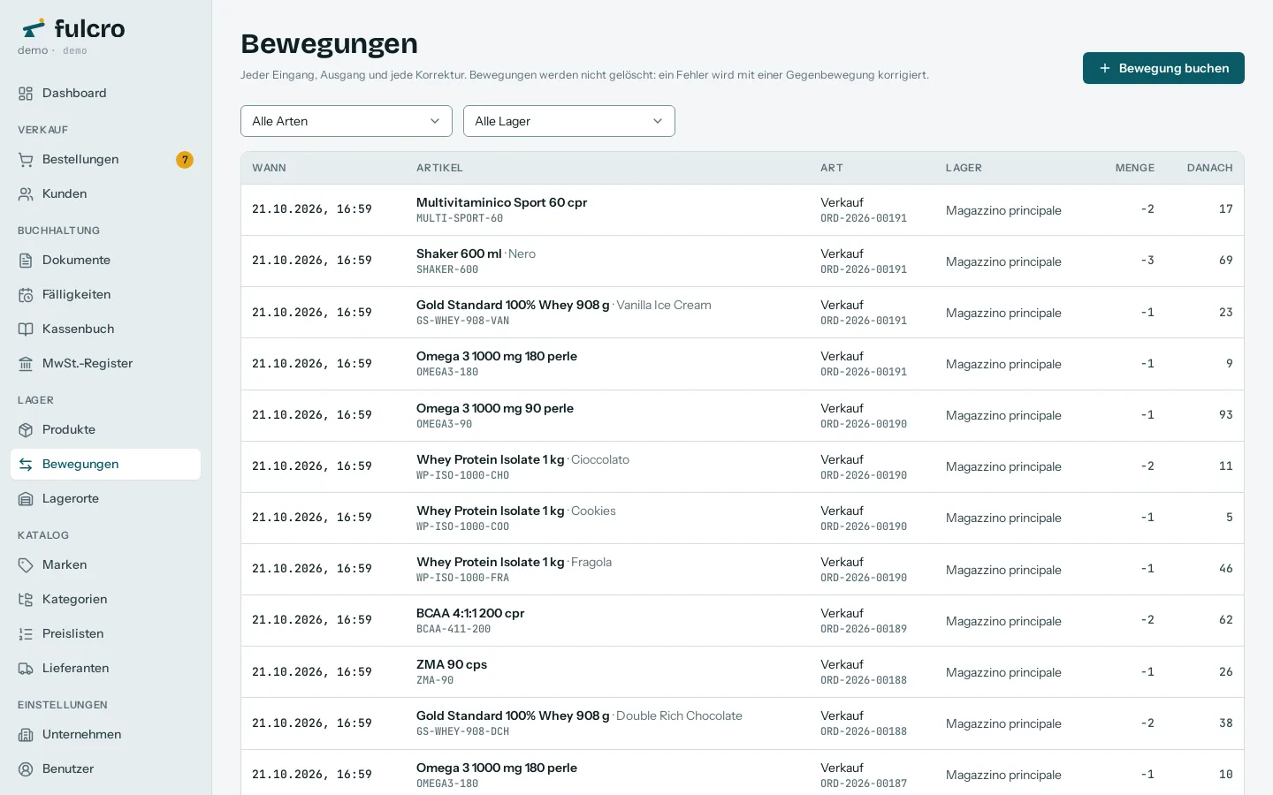Navigate to Produkte in the sidebar
The height and width of the screenshot is (795, 1273).
tap(105, 430)
